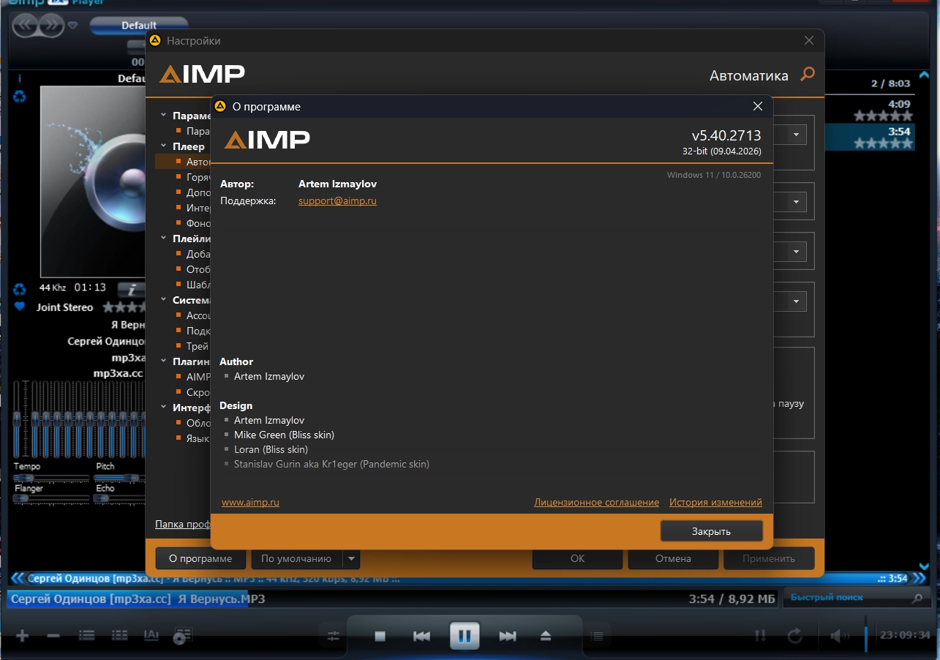
Task: Toggle the blue heart favorite icon
Action: pos(20,307)
